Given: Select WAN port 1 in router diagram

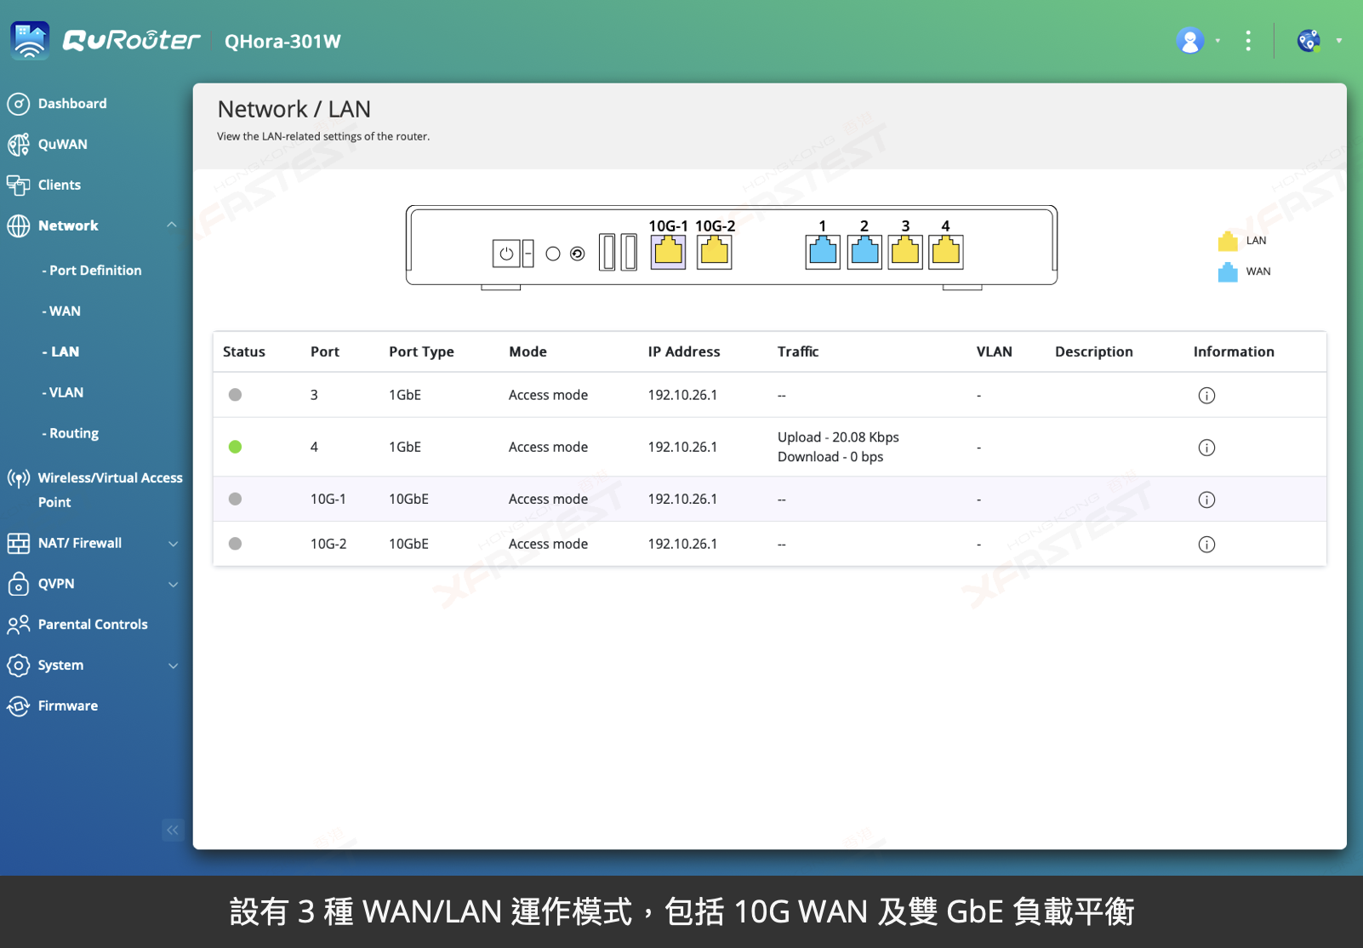Looking at the screenshot, I should tap(823, 252).
